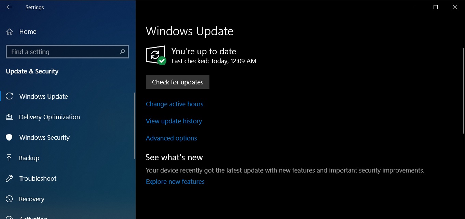Open Advanced options link
Viewport: 465px width, 219px height.
[172, 138]
